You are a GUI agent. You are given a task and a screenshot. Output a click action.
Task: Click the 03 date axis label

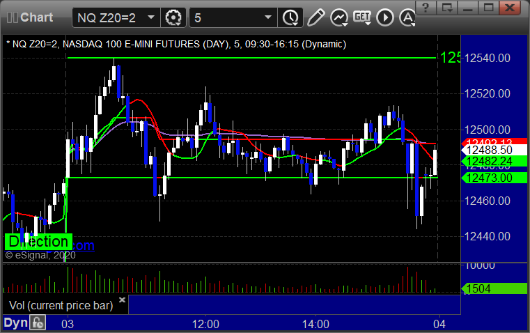click(x=68, y=324)
